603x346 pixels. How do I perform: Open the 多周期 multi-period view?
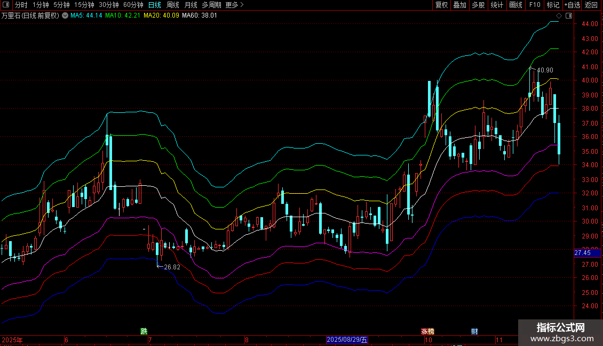tap(211, 5)
